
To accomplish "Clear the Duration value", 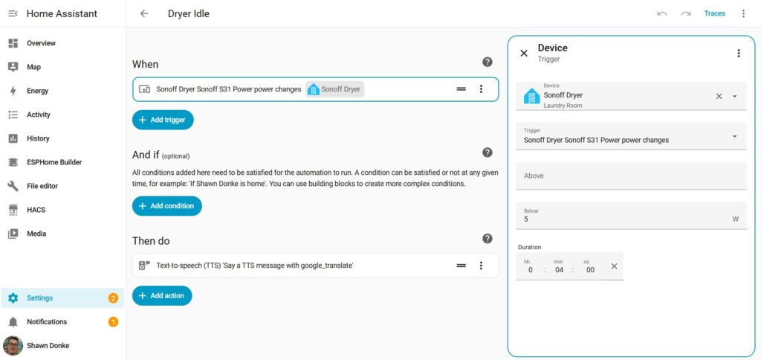I will click(x=614, y=266).
